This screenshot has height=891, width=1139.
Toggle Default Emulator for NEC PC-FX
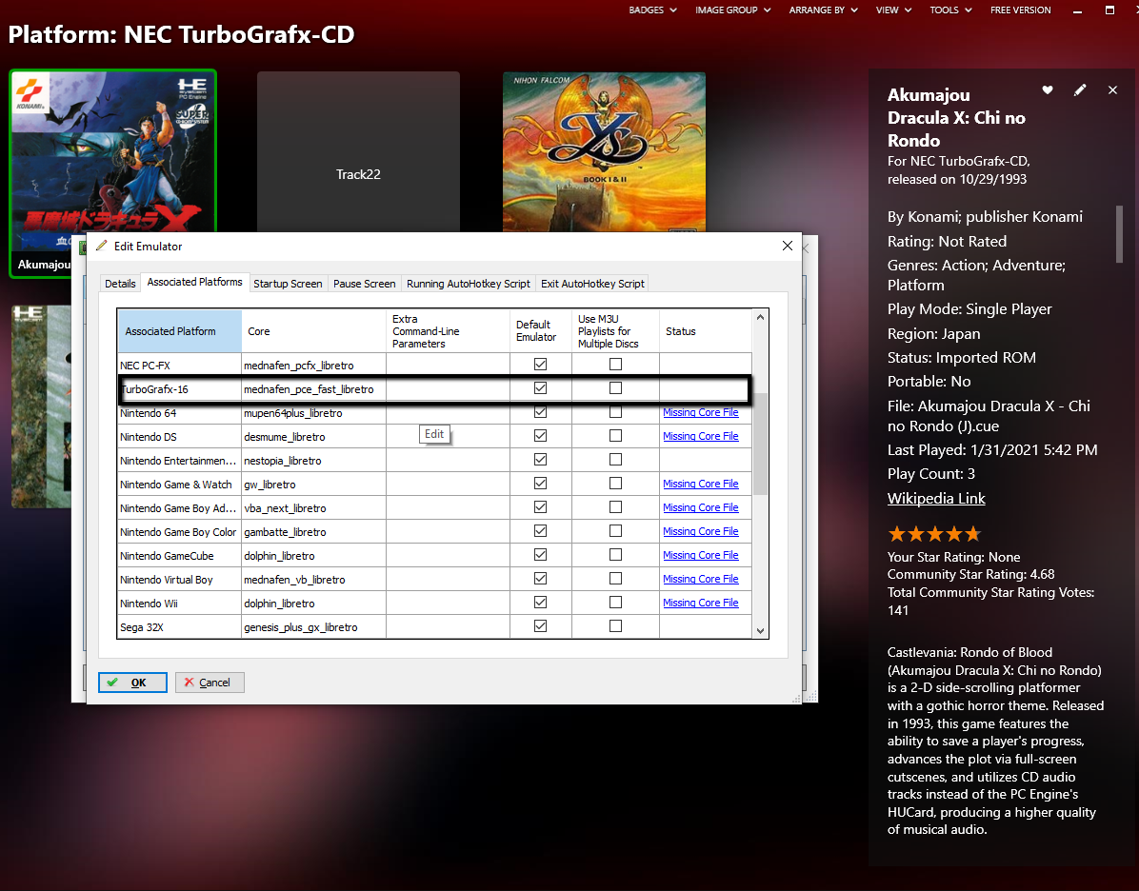[540, 365]
